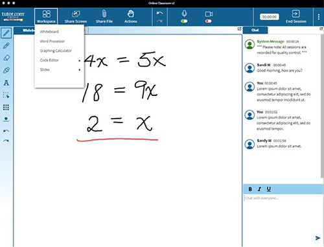The image size is (324, 247).
Task: Select the selection marquee tool
Action: (6, 95)
